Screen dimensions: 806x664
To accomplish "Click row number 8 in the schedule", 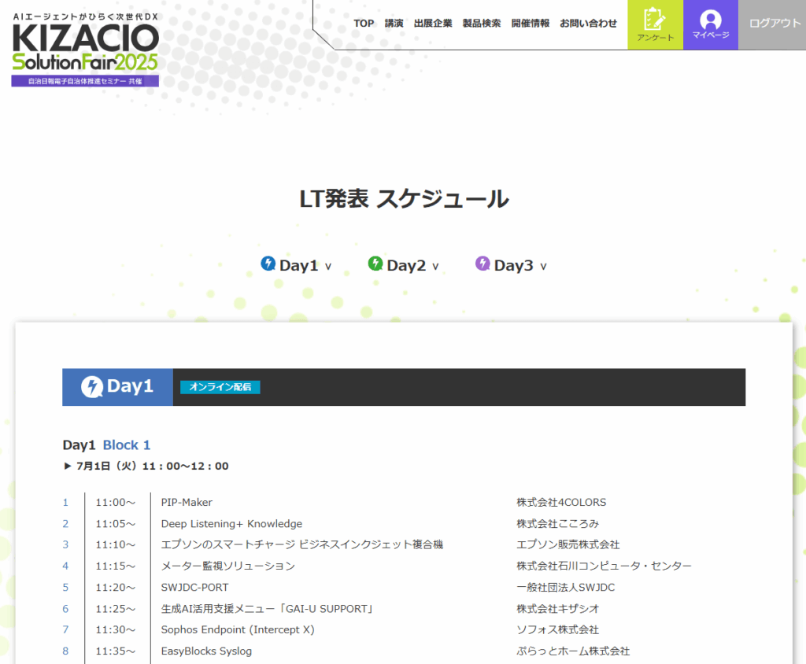I will [65, 651].
